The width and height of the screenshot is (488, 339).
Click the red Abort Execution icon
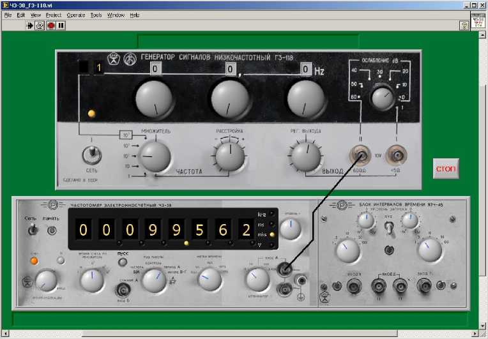[50, 26]
